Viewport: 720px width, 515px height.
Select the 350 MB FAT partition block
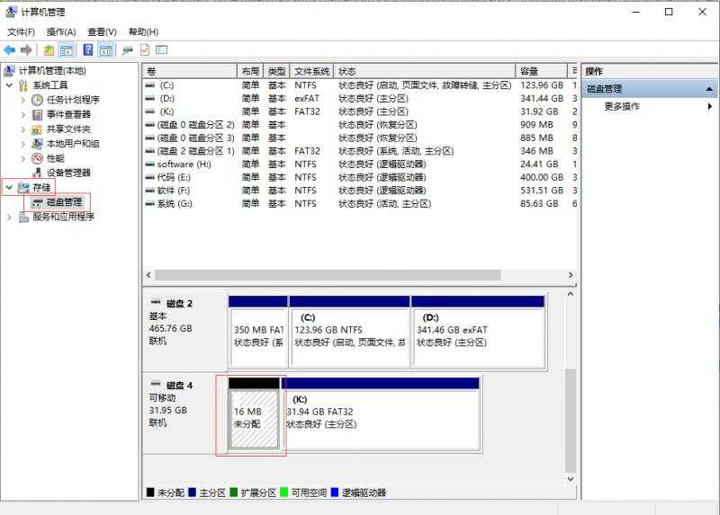click(x=258, y=332)
